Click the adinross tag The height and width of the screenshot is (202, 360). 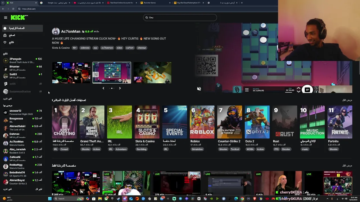click(85, 48)
